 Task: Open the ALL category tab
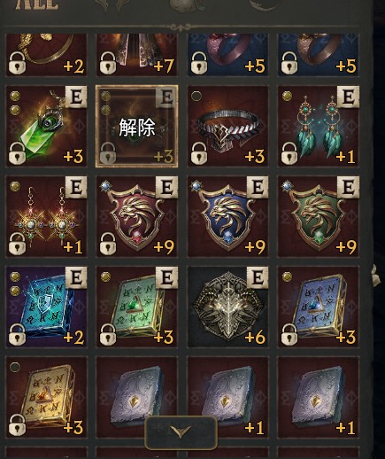click(37, 4)
